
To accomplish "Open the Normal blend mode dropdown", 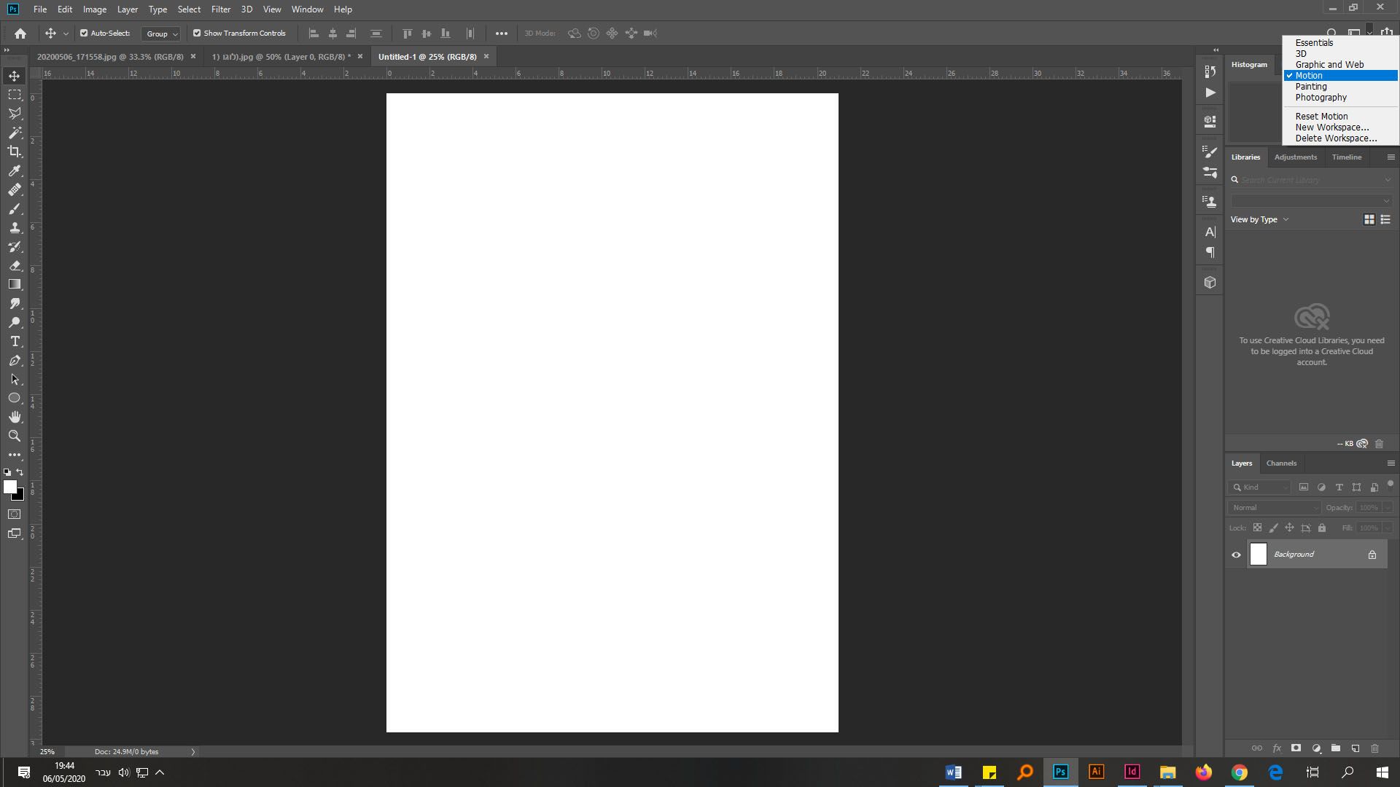I will point(1275,507).
